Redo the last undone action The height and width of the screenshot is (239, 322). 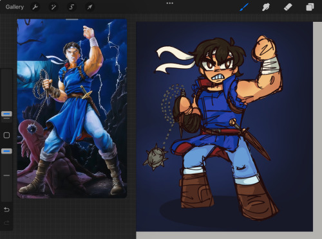click(6, 223)
